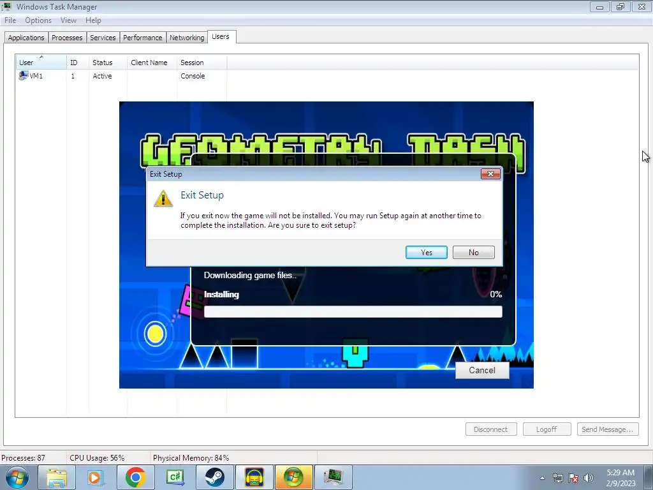Open the network status tray icon
This screenshot has height=490, width=653.
[x=557, y=478]
